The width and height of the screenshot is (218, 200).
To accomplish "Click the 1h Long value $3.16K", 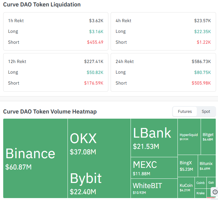I will [96, 32].
